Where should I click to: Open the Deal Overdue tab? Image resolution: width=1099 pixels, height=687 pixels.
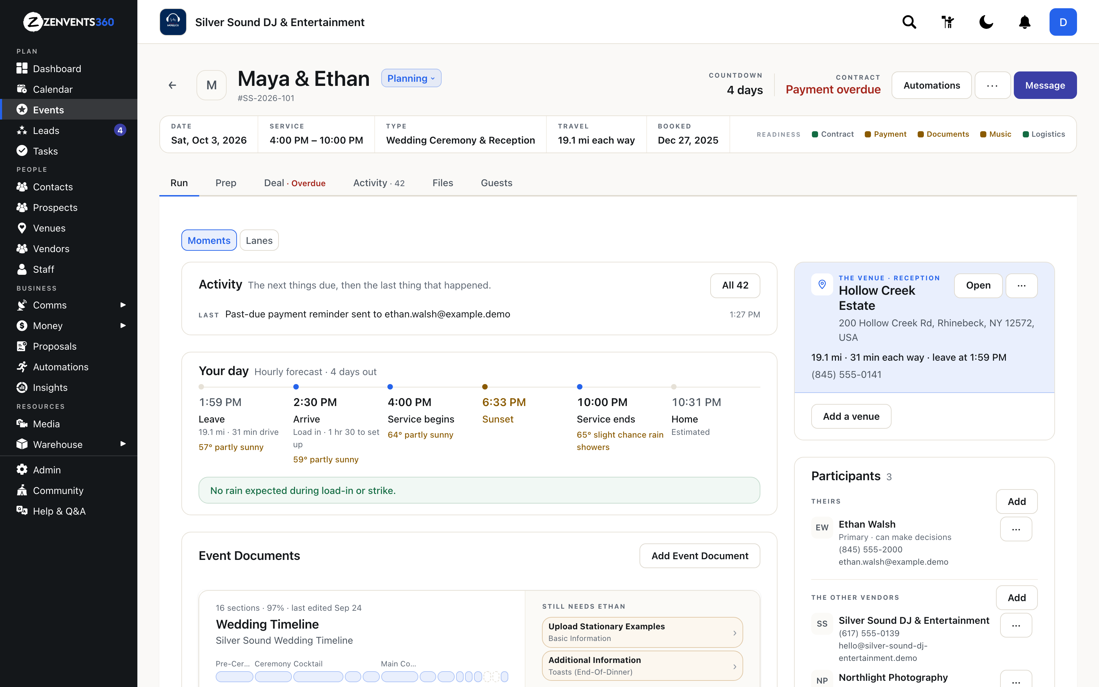[295, 183]
